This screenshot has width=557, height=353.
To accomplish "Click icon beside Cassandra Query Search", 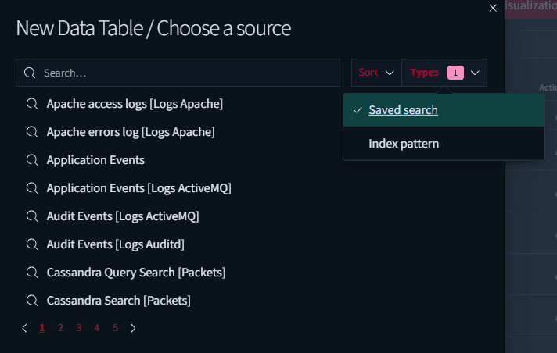I will [32, 273].
